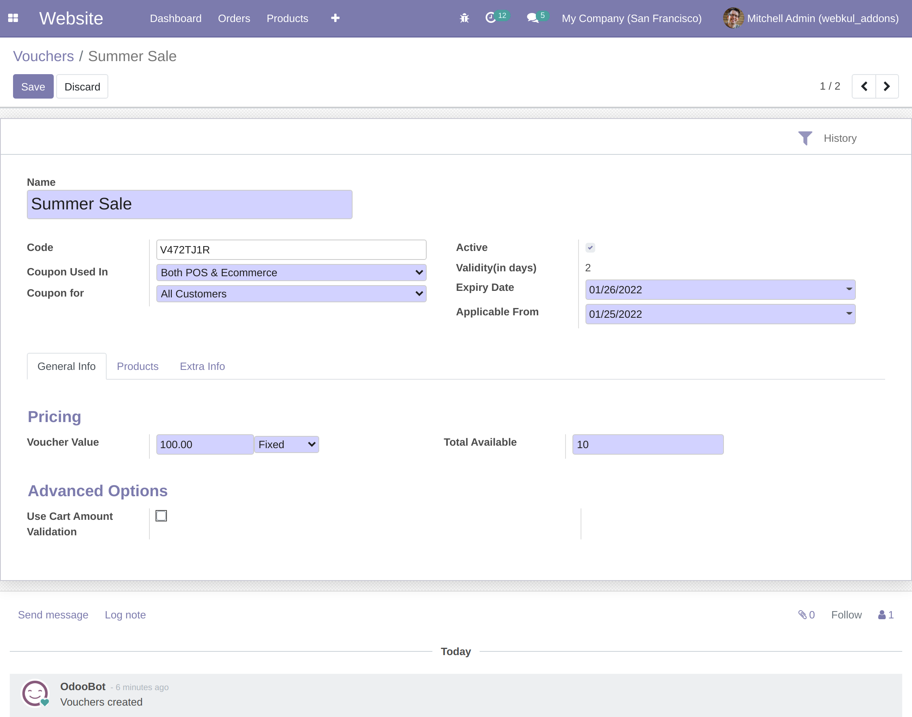Go to next record arrow
The image size is (912, 717).
pyautogui.click(x=887, y=86)
